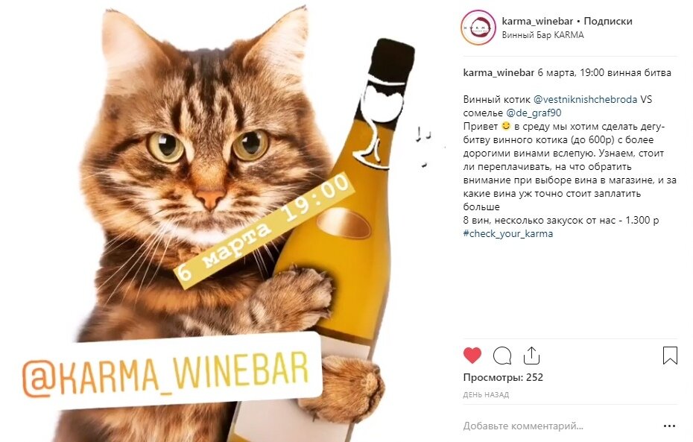The height and width of the screenshot is (442, 693).
Task: Share the post via the share arrow icon
Action: (531, 355)
